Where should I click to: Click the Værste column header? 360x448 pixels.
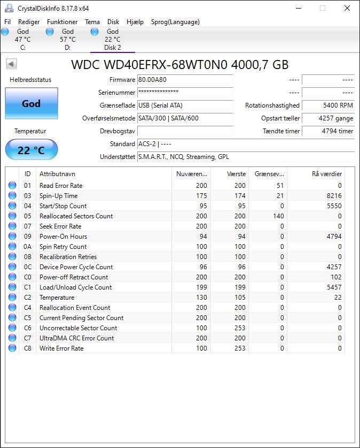tap(230, 174)
